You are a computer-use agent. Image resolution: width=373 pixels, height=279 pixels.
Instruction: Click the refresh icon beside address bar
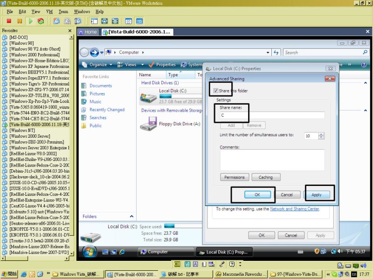pyautogui.click(x=276, y=53)
